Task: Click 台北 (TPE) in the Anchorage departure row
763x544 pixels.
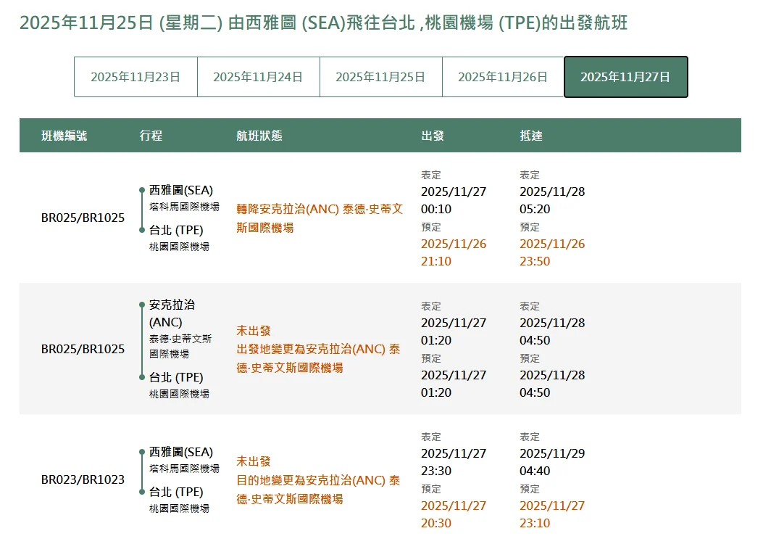Action: 176,377
